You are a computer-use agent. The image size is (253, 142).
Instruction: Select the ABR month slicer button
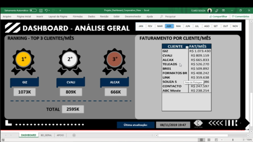tap(169, 26)
